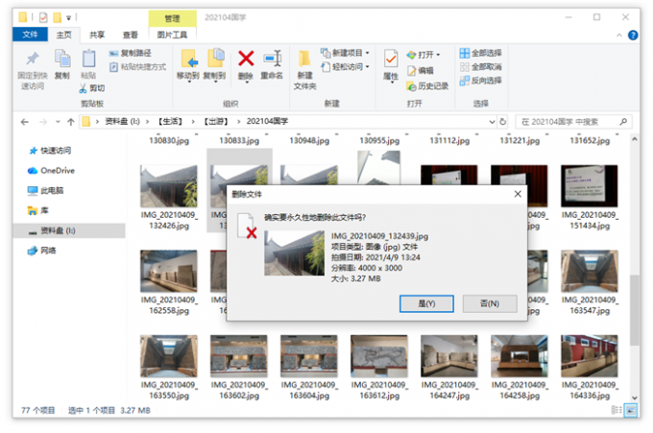Screen dimensions: 653x433
Task: Select 库 in navigation pane
Action: [x=37, y=210]
